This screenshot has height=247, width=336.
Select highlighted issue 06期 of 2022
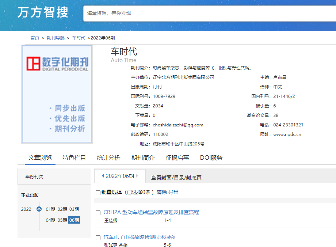74,220
